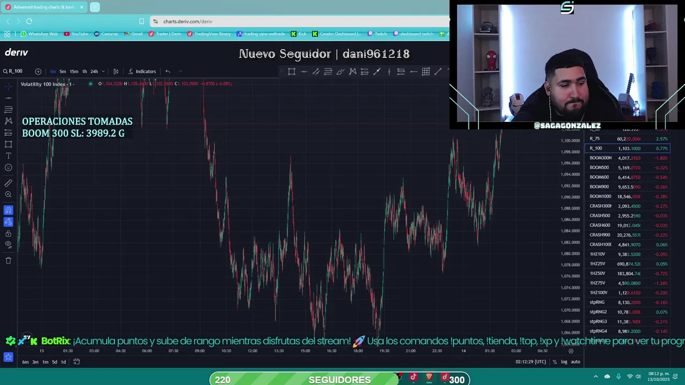Select BOOM500 in the watchlist
Image resolution: width=685 pixels, height=385 pixels.
click(x=628, y=167)
